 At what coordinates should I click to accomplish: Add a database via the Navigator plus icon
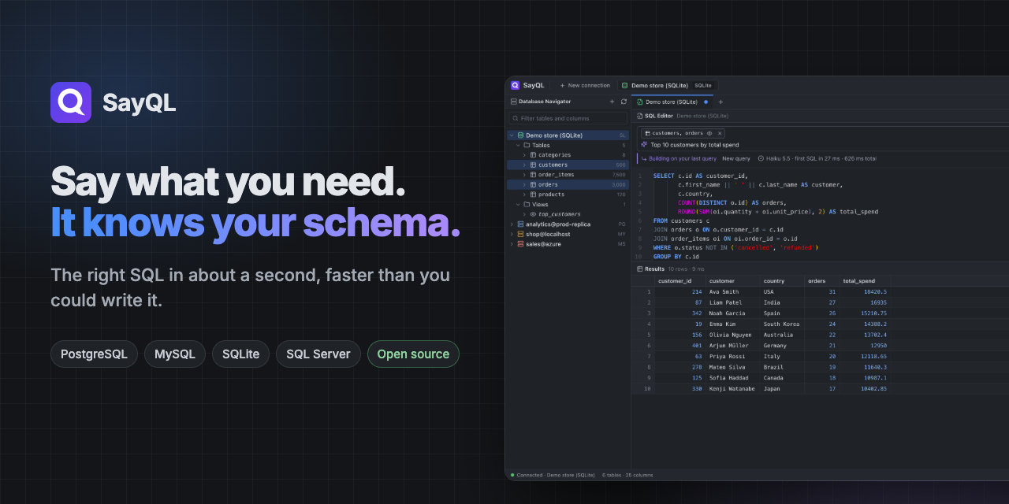point(612,102)
